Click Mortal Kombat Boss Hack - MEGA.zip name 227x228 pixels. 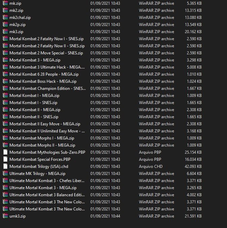tap(43, 81)
